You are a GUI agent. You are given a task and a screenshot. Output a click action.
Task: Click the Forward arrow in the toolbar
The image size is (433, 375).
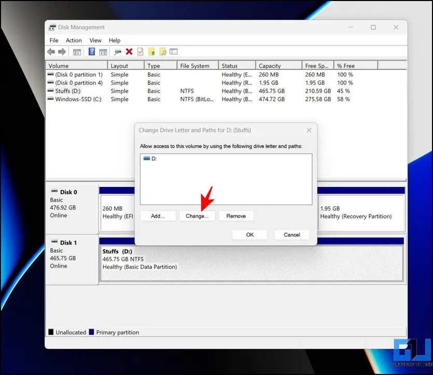pos(62,52)
